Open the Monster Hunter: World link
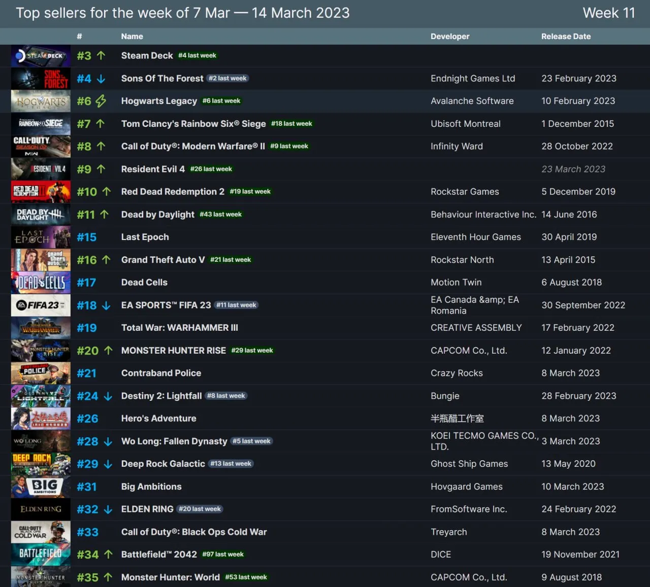Viewport: 650px width, 587px height. [x=170, y=577]
